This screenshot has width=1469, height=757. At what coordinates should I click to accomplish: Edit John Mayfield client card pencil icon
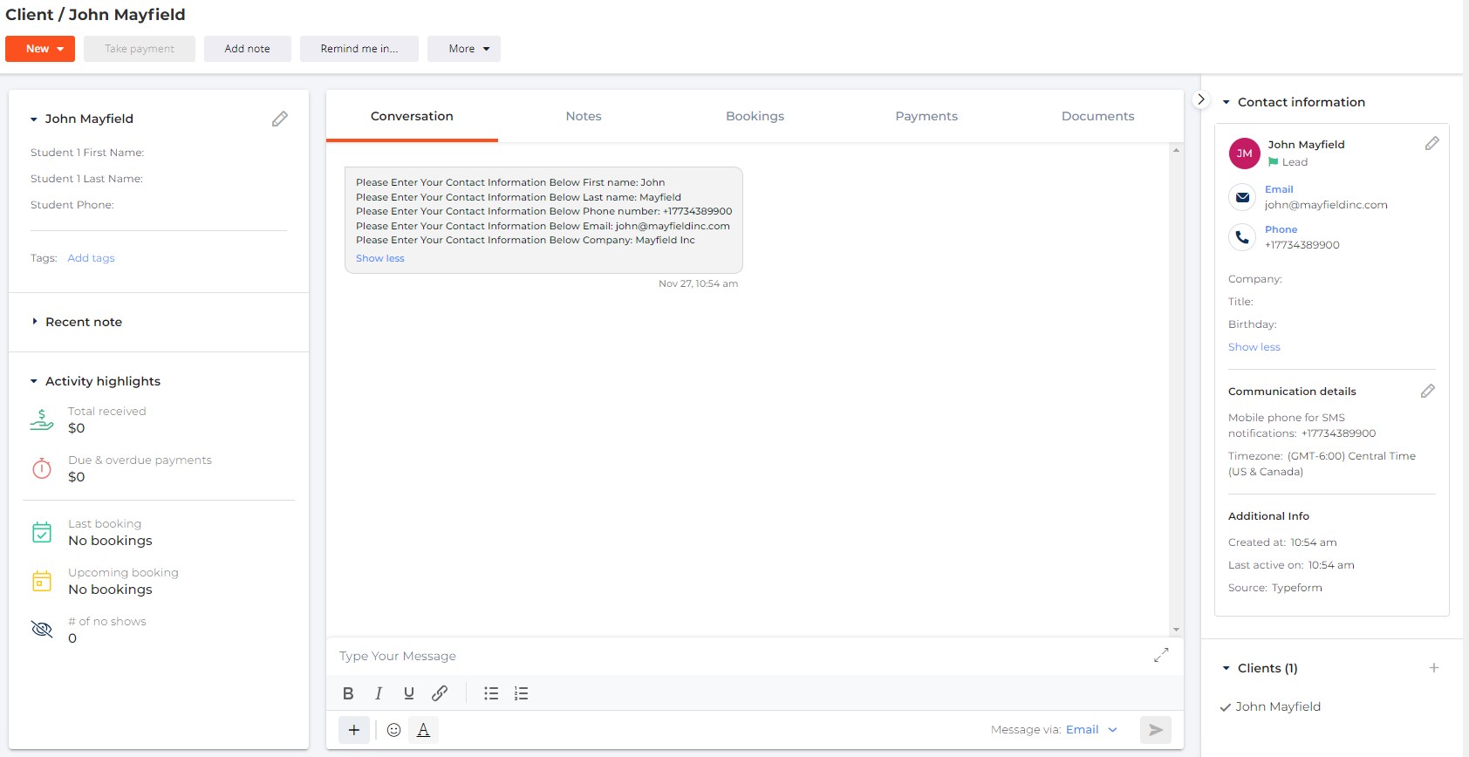(x=279, y=119)
